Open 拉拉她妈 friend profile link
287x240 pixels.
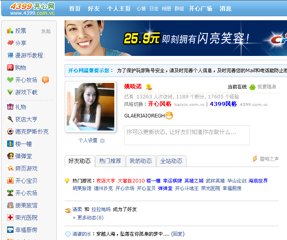point(101,209)
